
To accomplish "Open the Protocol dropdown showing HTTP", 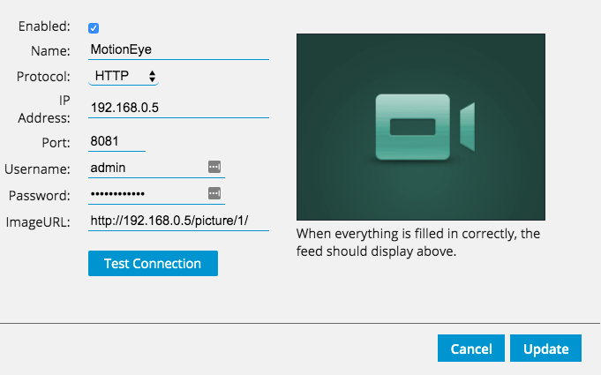I will tap(124, 76).
